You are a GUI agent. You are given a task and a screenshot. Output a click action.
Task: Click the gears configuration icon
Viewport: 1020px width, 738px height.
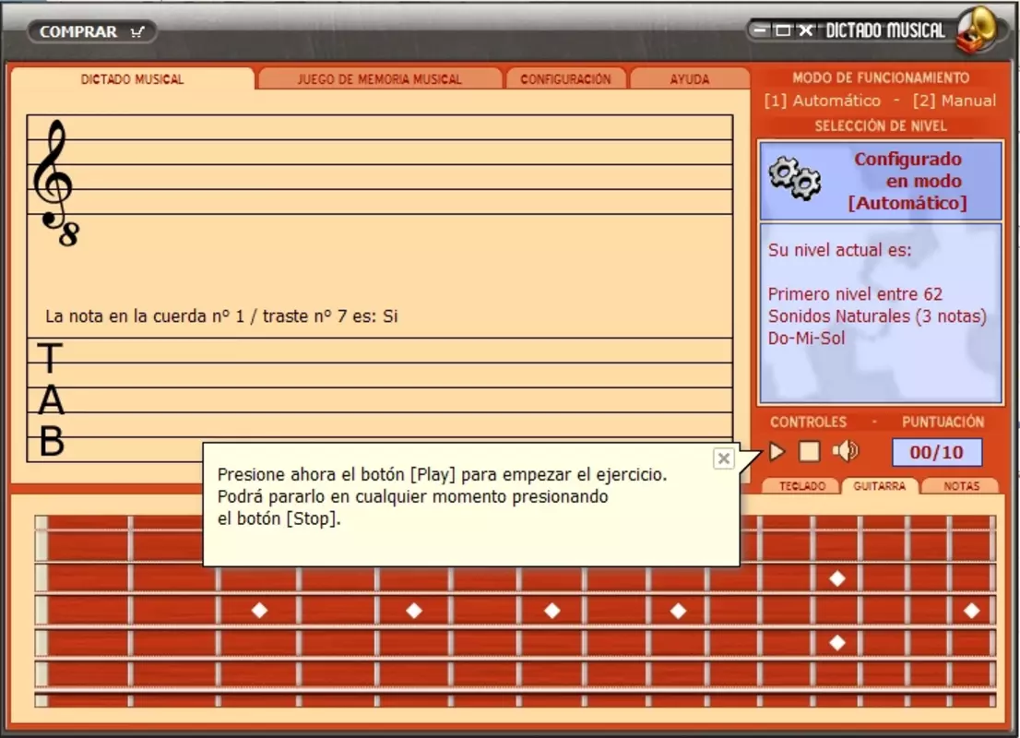pos(795,178)
